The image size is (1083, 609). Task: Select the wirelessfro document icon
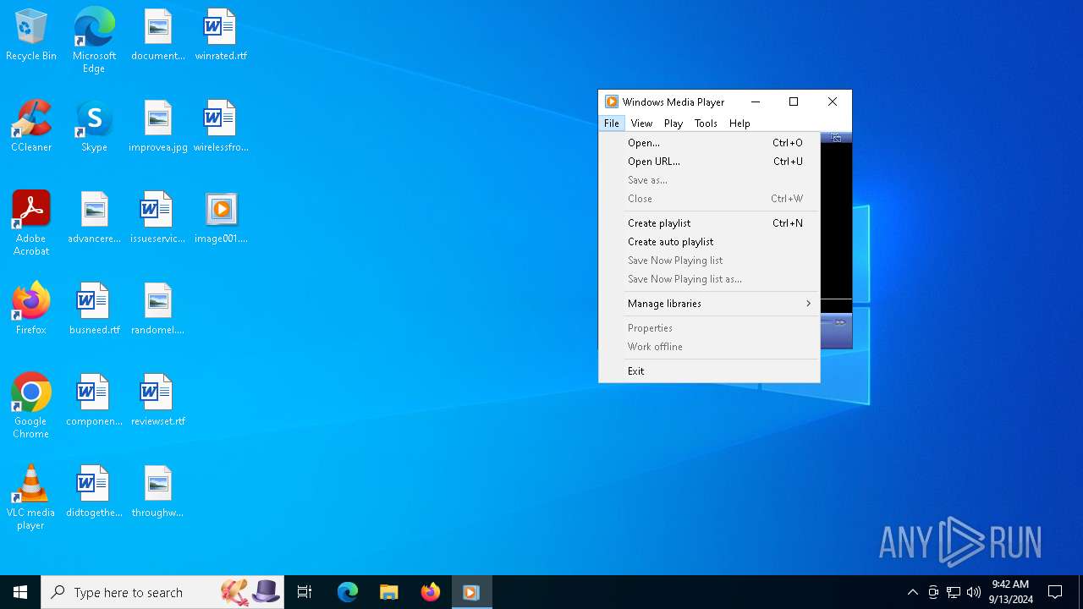[221, 127]
